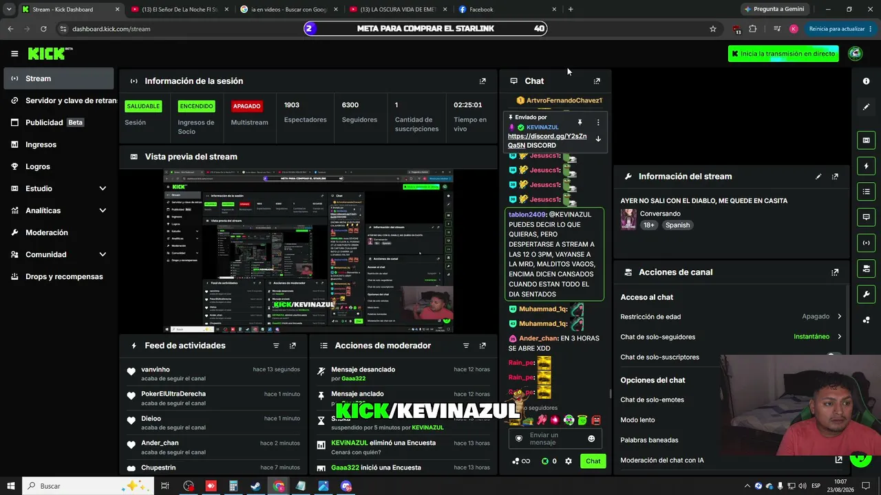Image resolution: width=881 pixels, height=495 pixels.
Task: Open external link for Moderación del chat con IA
Action: (838, 460)
